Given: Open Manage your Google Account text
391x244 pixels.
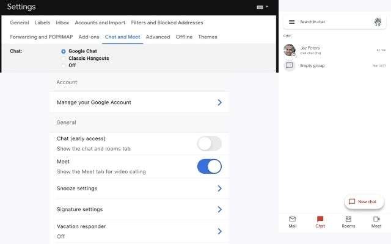Looking at the screenshot, I should point(94,102).
